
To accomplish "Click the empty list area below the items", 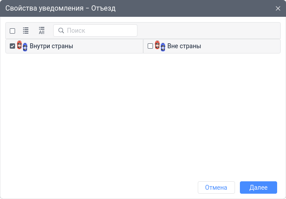I will tap(143, 115).
